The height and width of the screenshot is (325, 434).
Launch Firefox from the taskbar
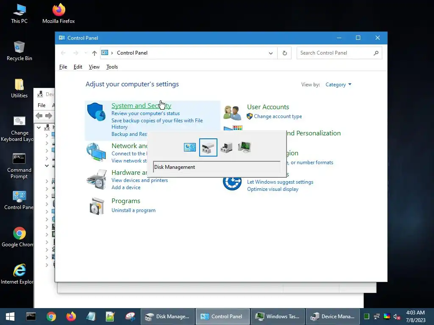point(71,317)
